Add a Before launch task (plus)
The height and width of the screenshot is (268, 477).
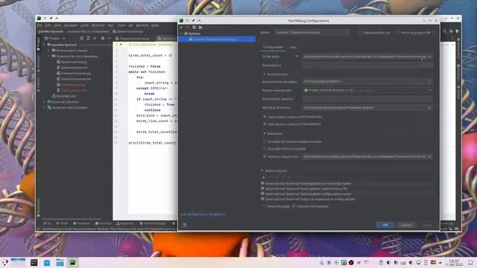pyautogui.click(x=263, y=177)
